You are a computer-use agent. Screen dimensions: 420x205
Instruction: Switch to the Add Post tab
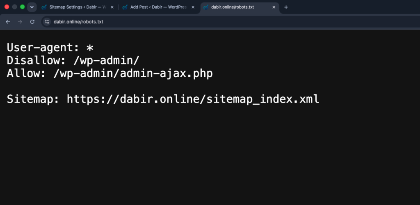click(159, 7)
